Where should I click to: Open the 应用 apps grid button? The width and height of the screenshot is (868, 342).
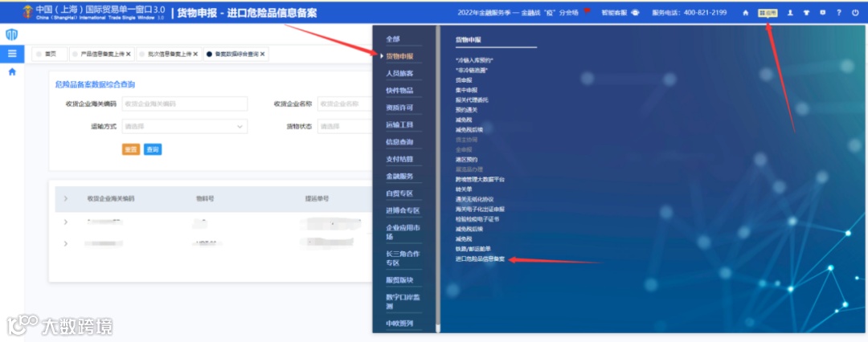coord(768,13)
